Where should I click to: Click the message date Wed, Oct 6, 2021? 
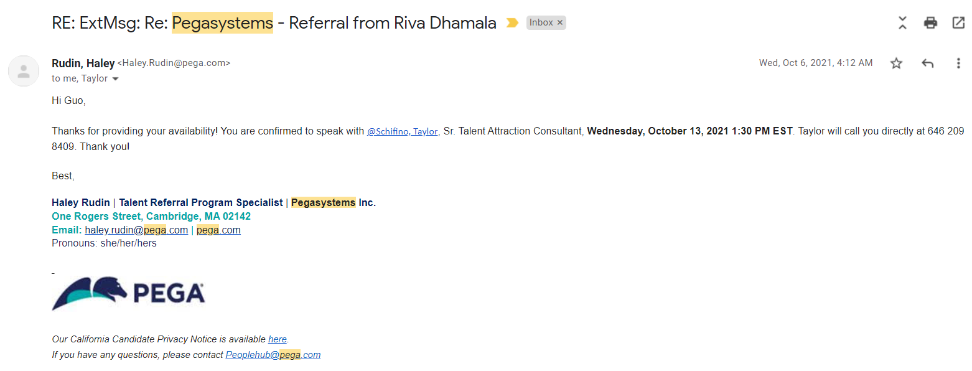pyautogui.click(x=815, y=63)
